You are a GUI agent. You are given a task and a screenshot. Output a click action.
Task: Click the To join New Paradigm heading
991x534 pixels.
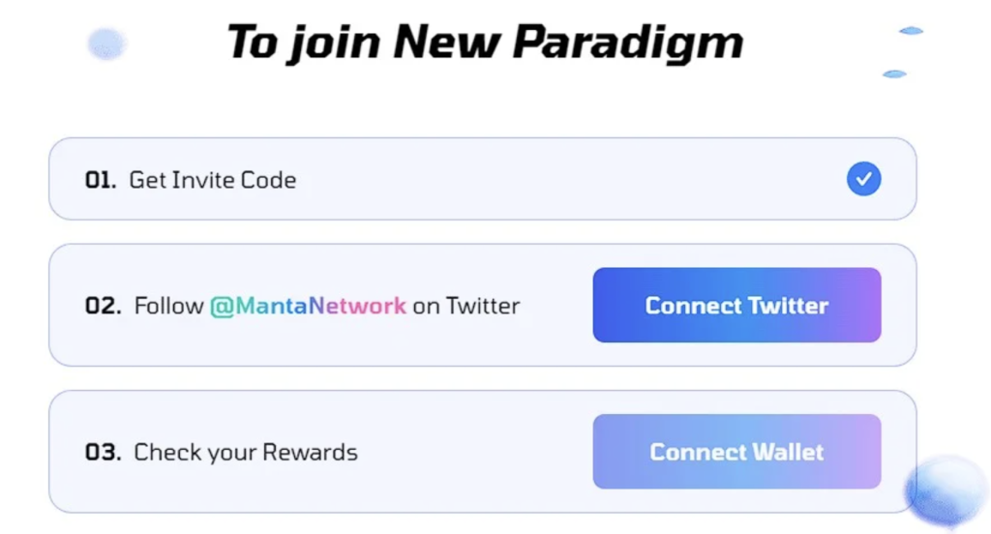click(x=484, y=43)
